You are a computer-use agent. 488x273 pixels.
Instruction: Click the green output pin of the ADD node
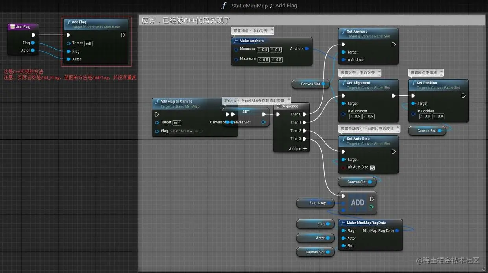(x=371, y=206)
